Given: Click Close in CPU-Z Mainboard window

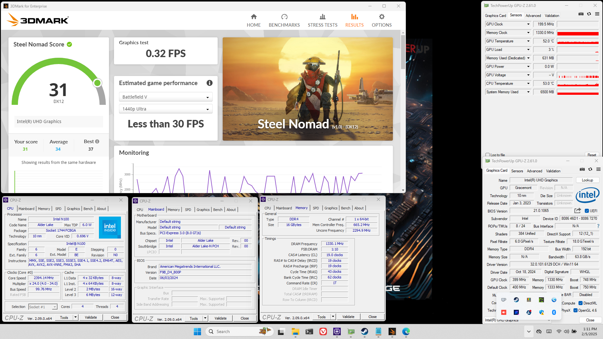Looking at the screenshot, I should pyautogui.click(x=245, y=318).
